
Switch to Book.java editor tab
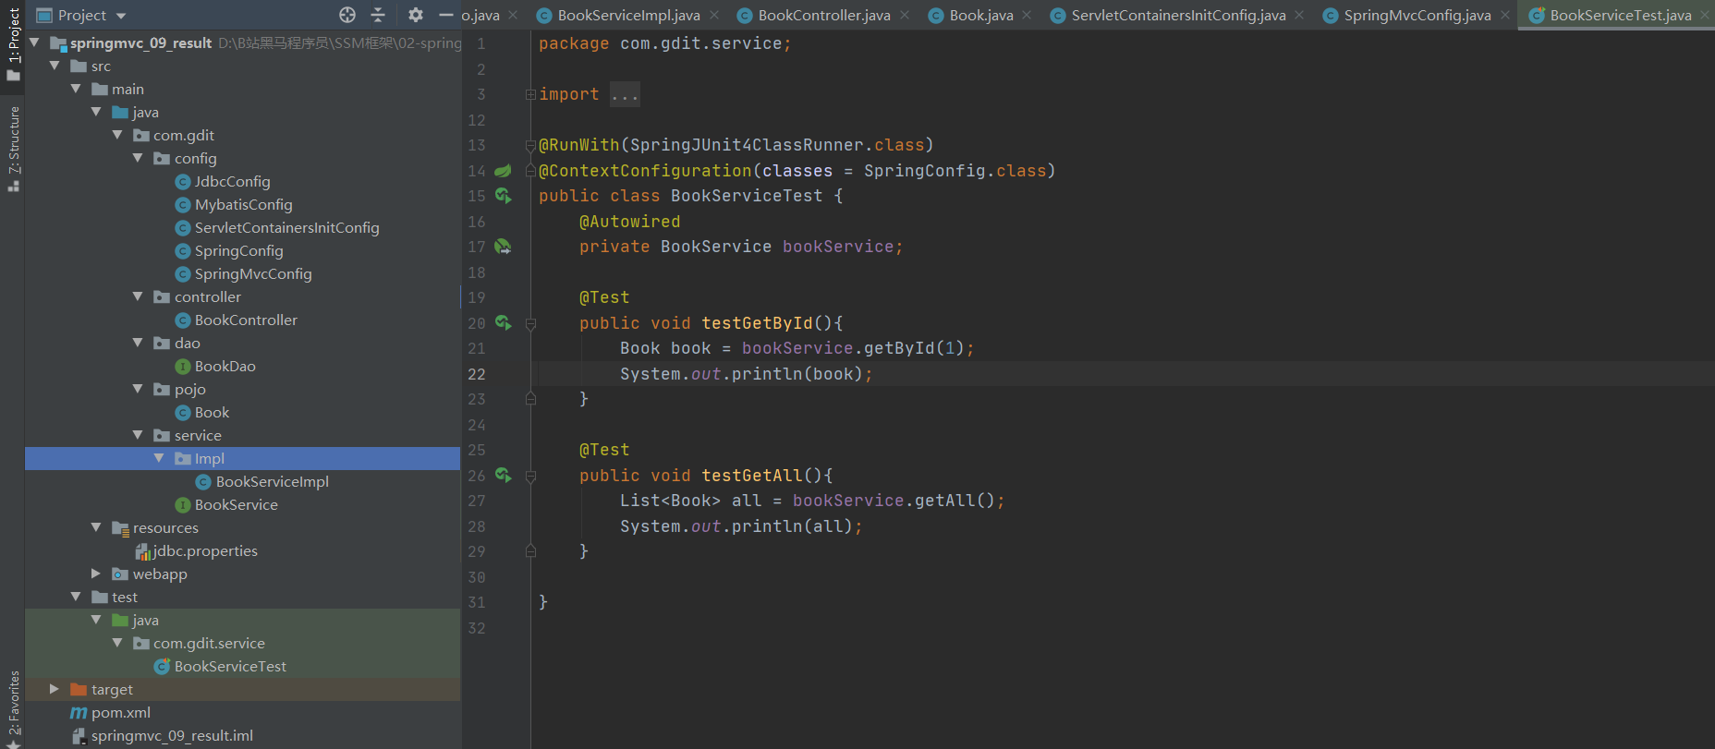(981, 15)
